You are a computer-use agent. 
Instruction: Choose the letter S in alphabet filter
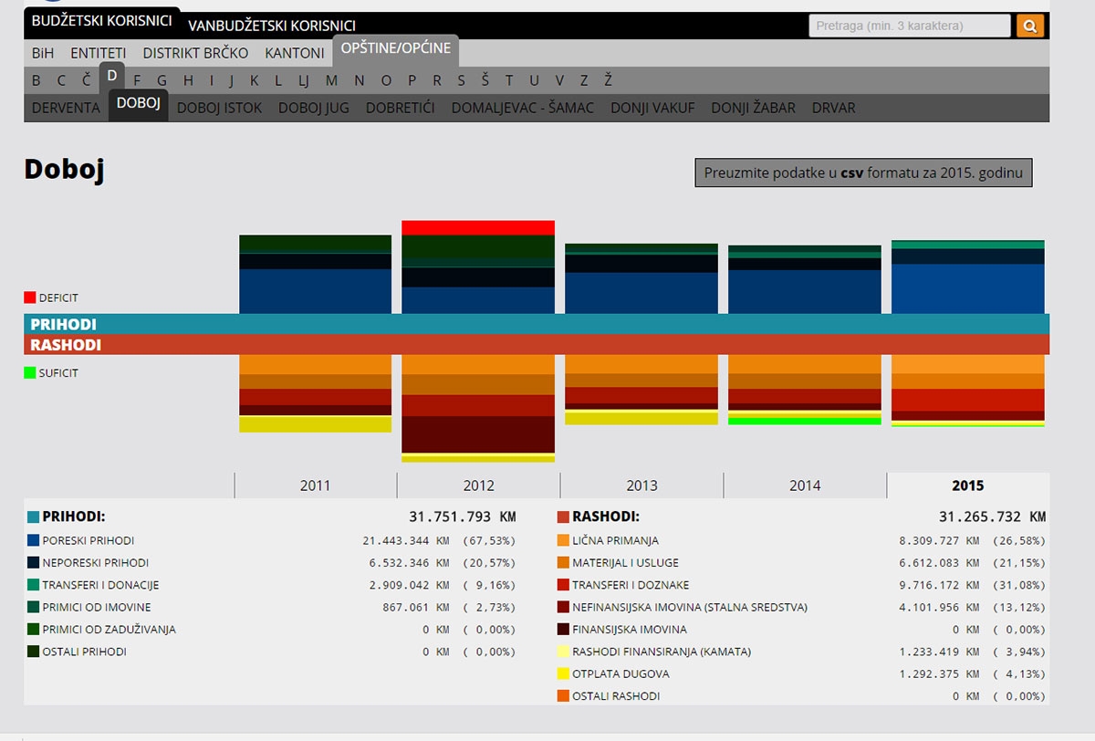point(462,80)
